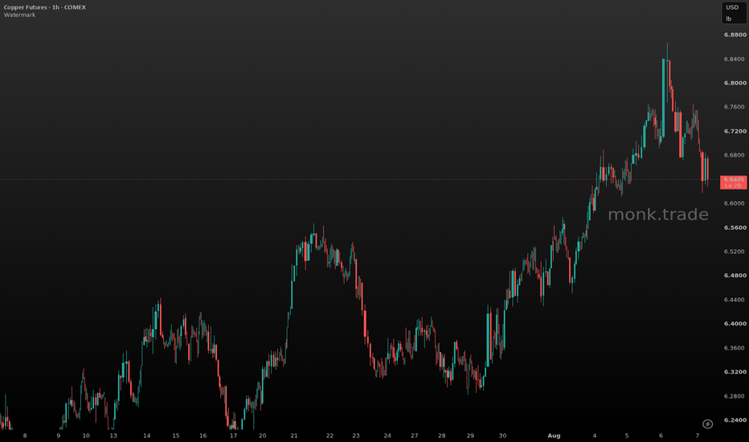This screenshot has height=442, width=749.
Task: Click the 6.8400 price axis label
Action: [x=735, y=59]
